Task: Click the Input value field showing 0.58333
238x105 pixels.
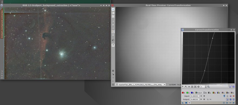Action: click(195, 96)
